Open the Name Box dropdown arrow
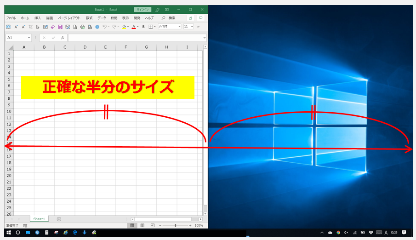Screen dimensions: 416x240 click(29, 38)
